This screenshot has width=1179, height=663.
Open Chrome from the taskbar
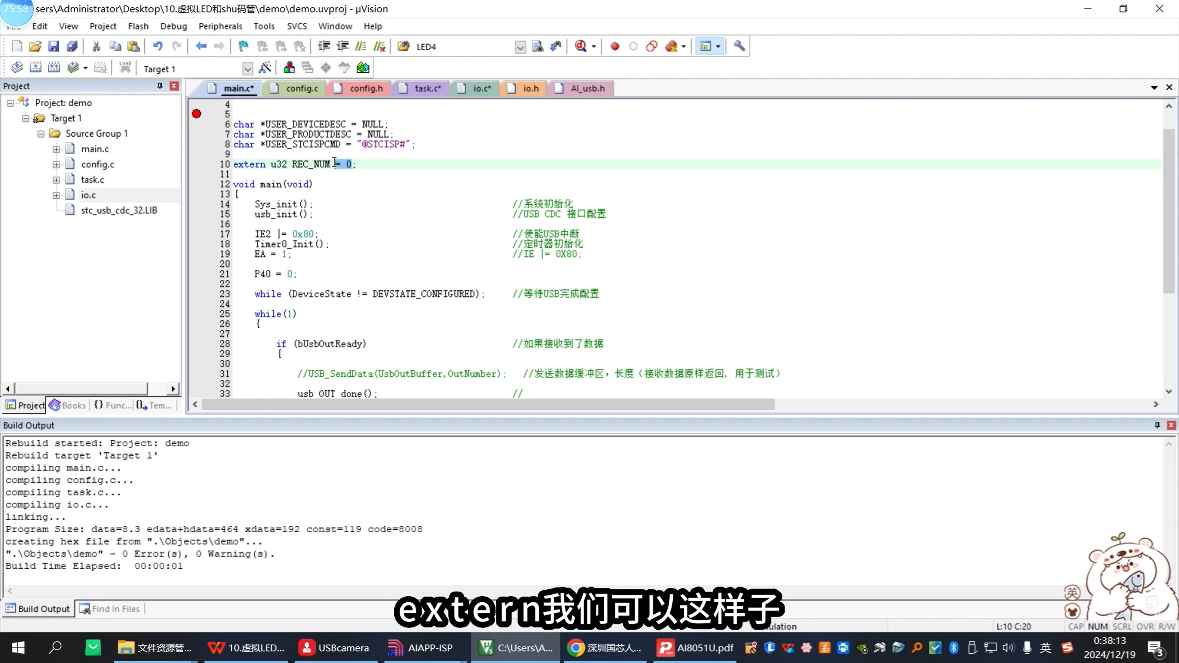coord(575,647)
